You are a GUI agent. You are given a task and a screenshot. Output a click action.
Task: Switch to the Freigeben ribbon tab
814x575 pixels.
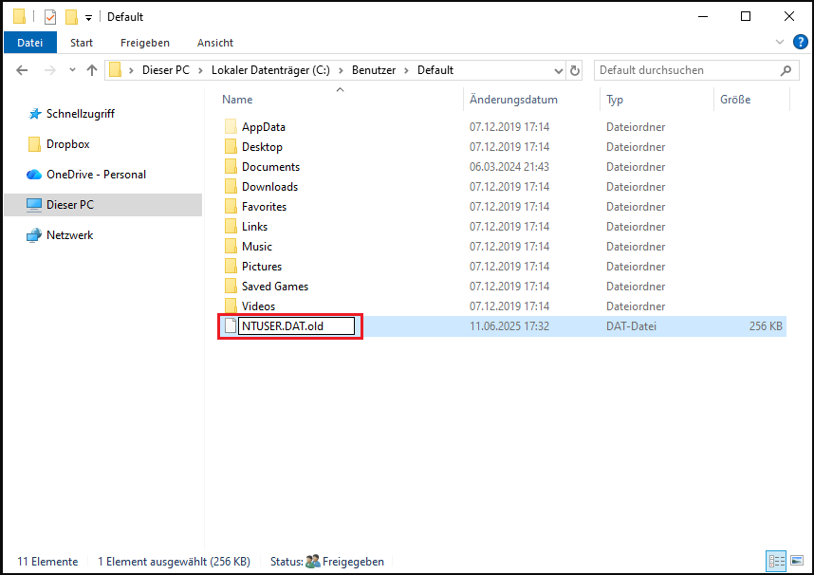[145, 43]
